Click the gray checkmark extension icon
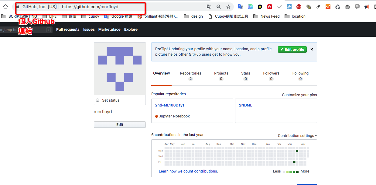The width and height of the screenshot is (376, 185). pyautogui.click(x=279, y=7)
